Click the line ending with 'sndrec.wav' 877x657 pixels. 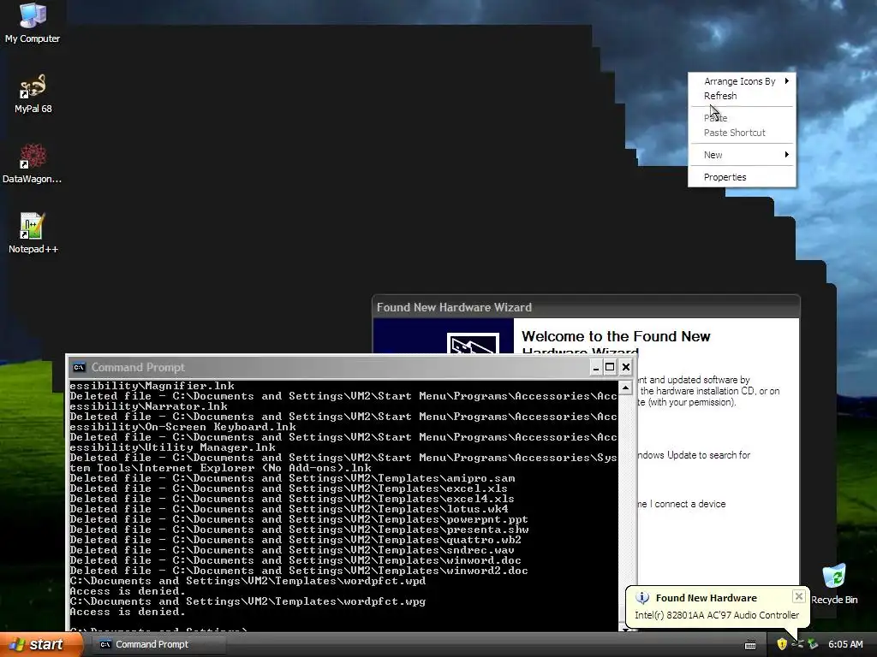292,550
